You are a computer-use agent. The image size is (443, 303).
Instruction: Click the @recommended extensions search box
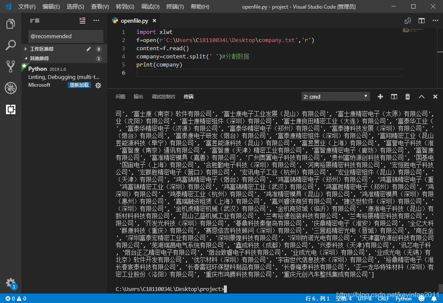(66, 36)
